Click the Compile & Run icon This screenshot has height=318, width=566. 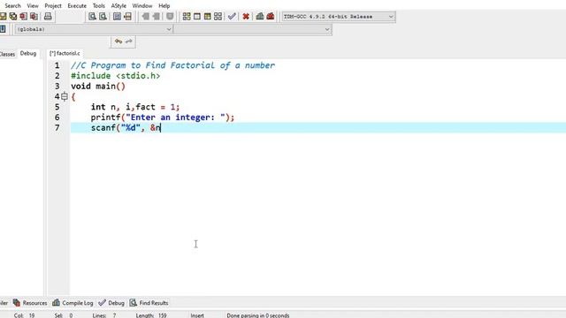(x=207, y=16)
